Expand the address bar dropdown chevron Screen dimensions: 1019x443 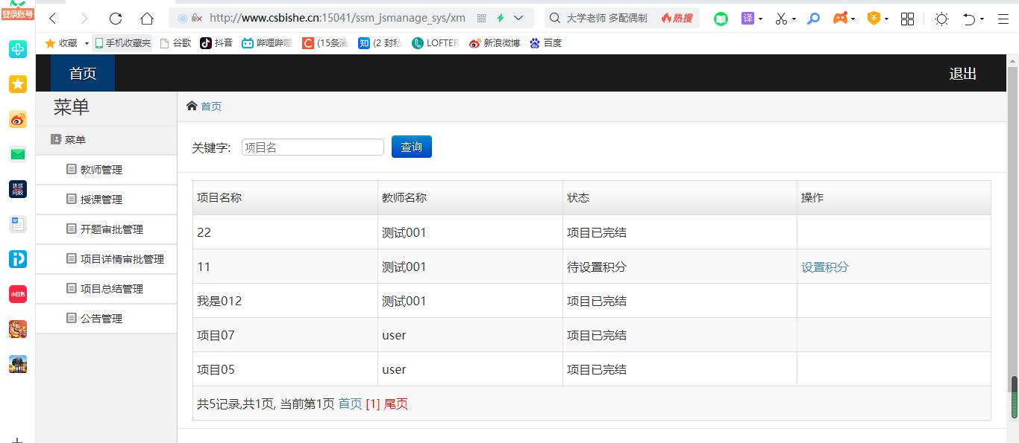coord(518,19)
